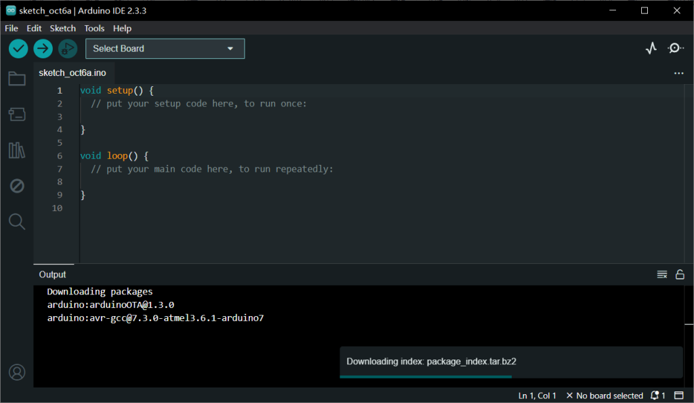Click Ln 1, Col 1 indicator
Image resolution: width=694 pixels, height=403 pixels.
pos(537,395)
